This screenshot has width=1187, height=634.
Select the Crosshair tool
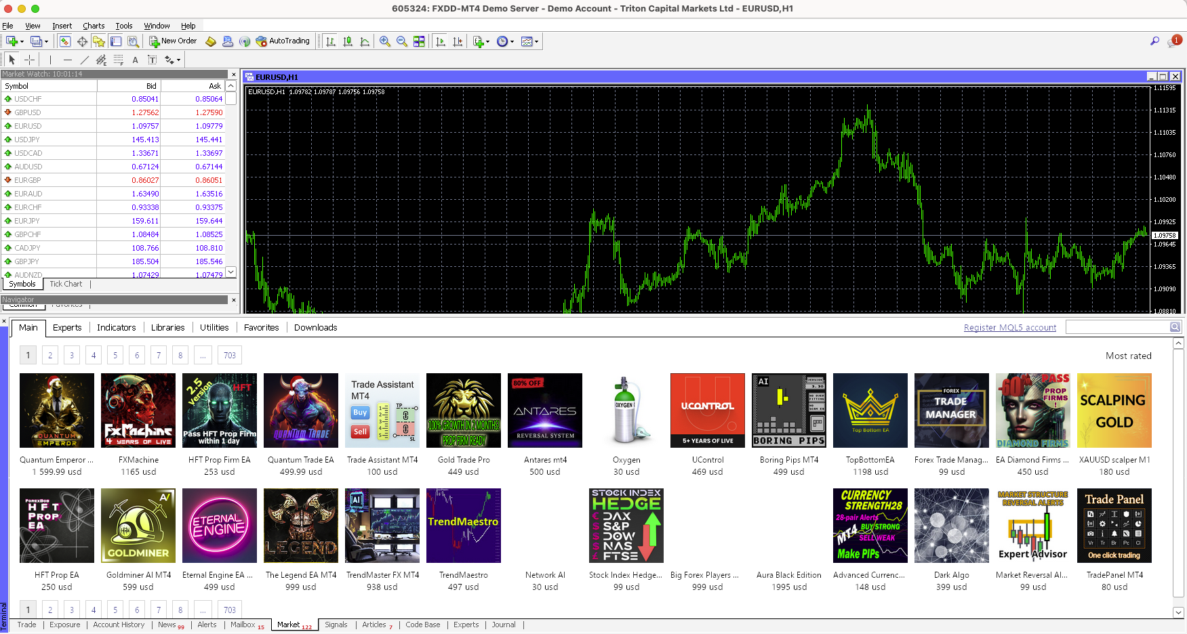(29, 60)
